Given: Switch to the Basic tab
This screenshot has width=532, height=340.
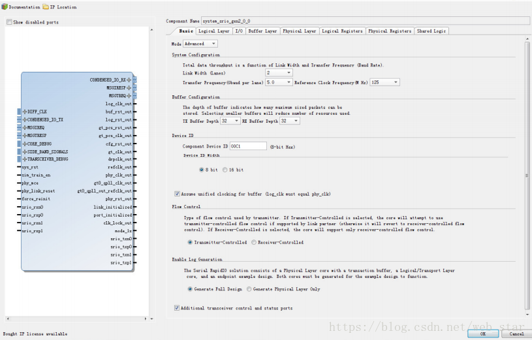Looking at the screenshot, I should click(186, 31).
